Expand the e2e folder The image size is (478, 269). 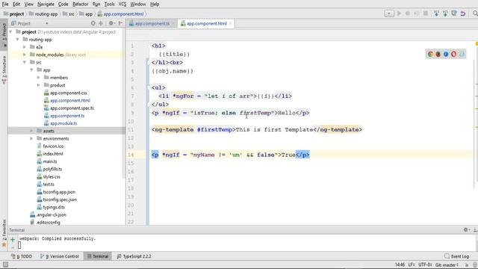tap(25, 47)
